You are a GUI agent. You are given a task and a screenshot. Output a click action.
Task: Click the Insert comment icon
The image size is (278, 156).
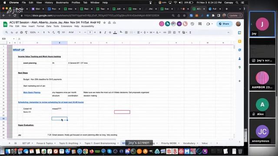click(x=169, y=32)
